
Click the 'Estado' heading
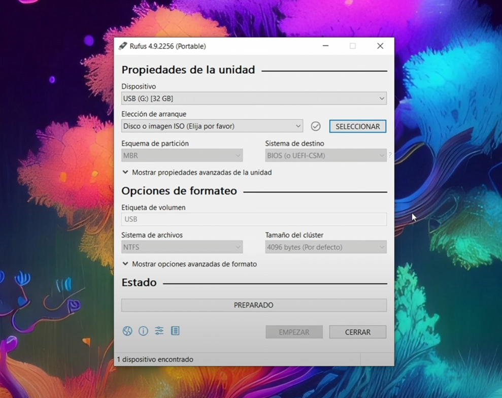click(139, 282)
